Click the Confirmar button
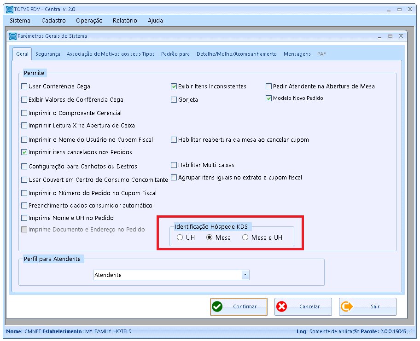 [x=239, y=306]
